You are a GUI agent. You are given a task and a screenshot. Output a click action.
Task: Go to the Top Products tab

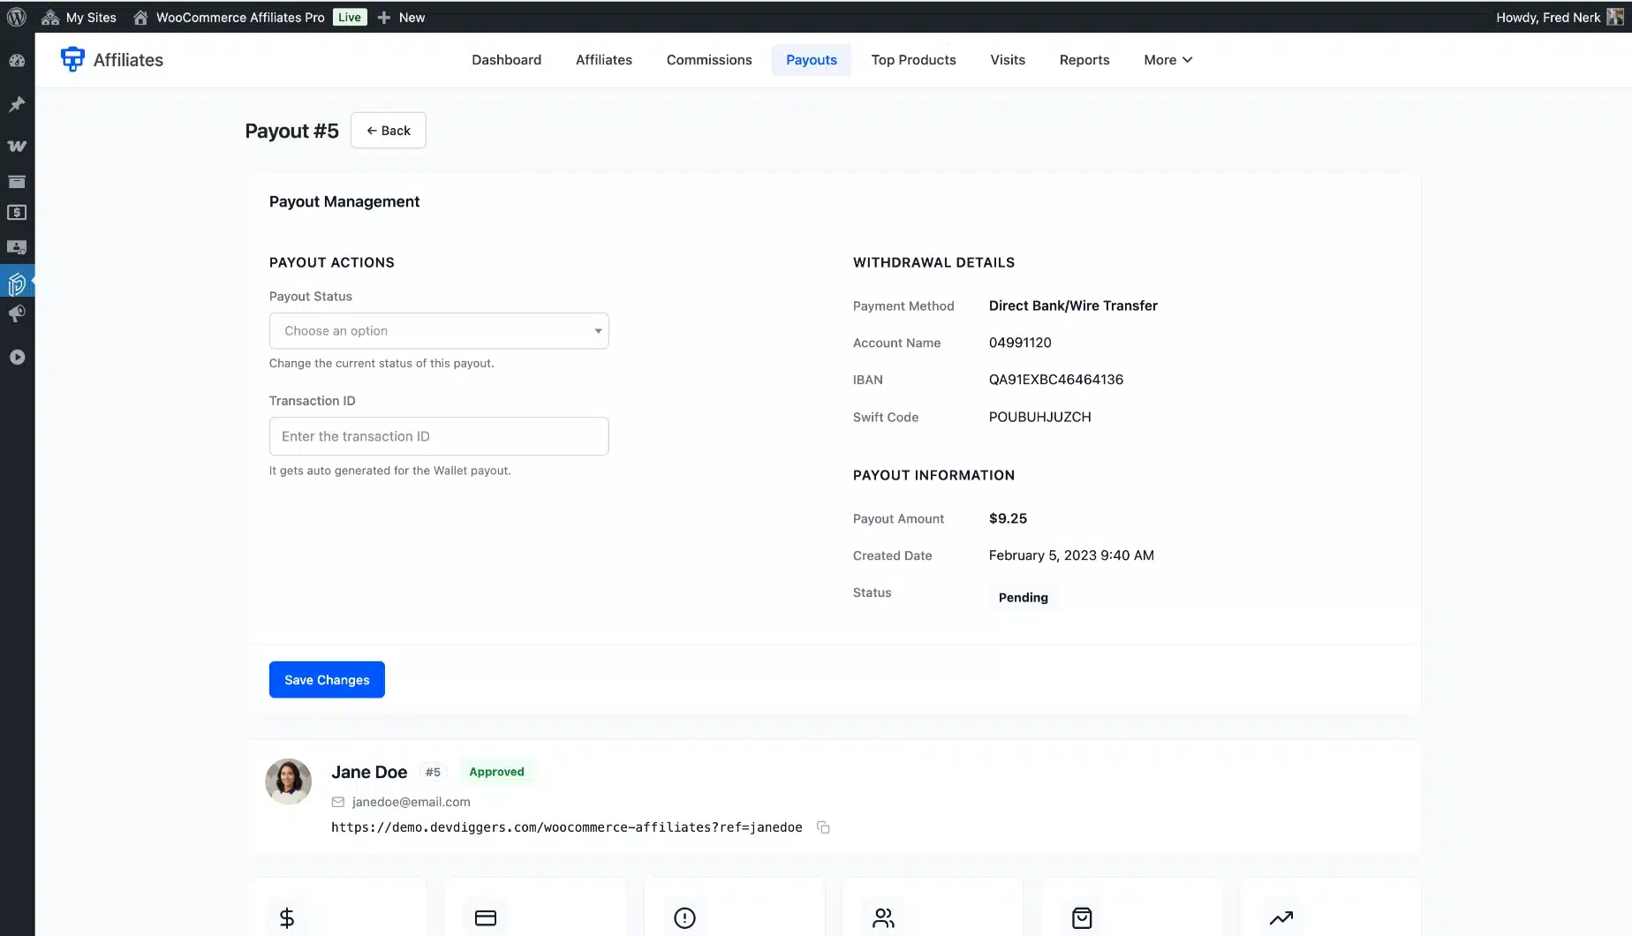coord(913,60)
